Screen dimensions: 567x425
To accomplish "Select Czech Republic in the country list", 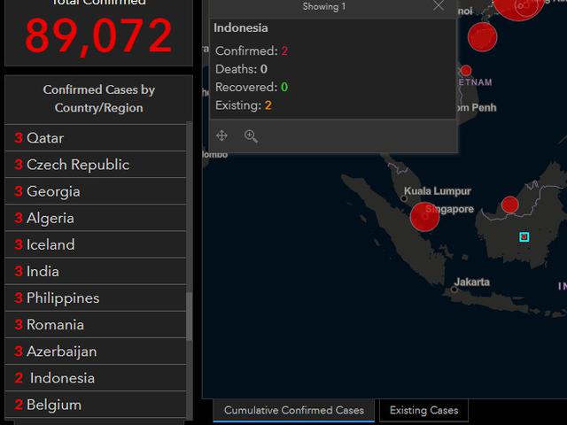I will click(96, 165).
